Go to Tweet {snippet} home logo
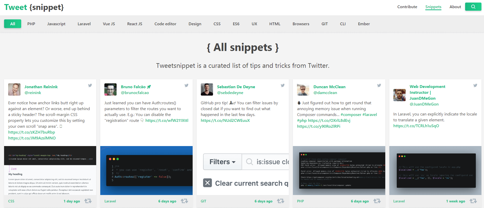This screenshot has width=484, height=208. pos(34,7)
